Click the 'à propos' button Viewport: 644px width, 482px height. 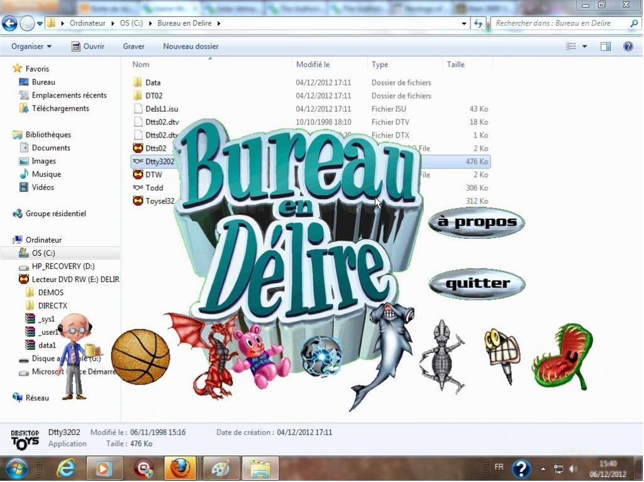[x=477, y=222]
